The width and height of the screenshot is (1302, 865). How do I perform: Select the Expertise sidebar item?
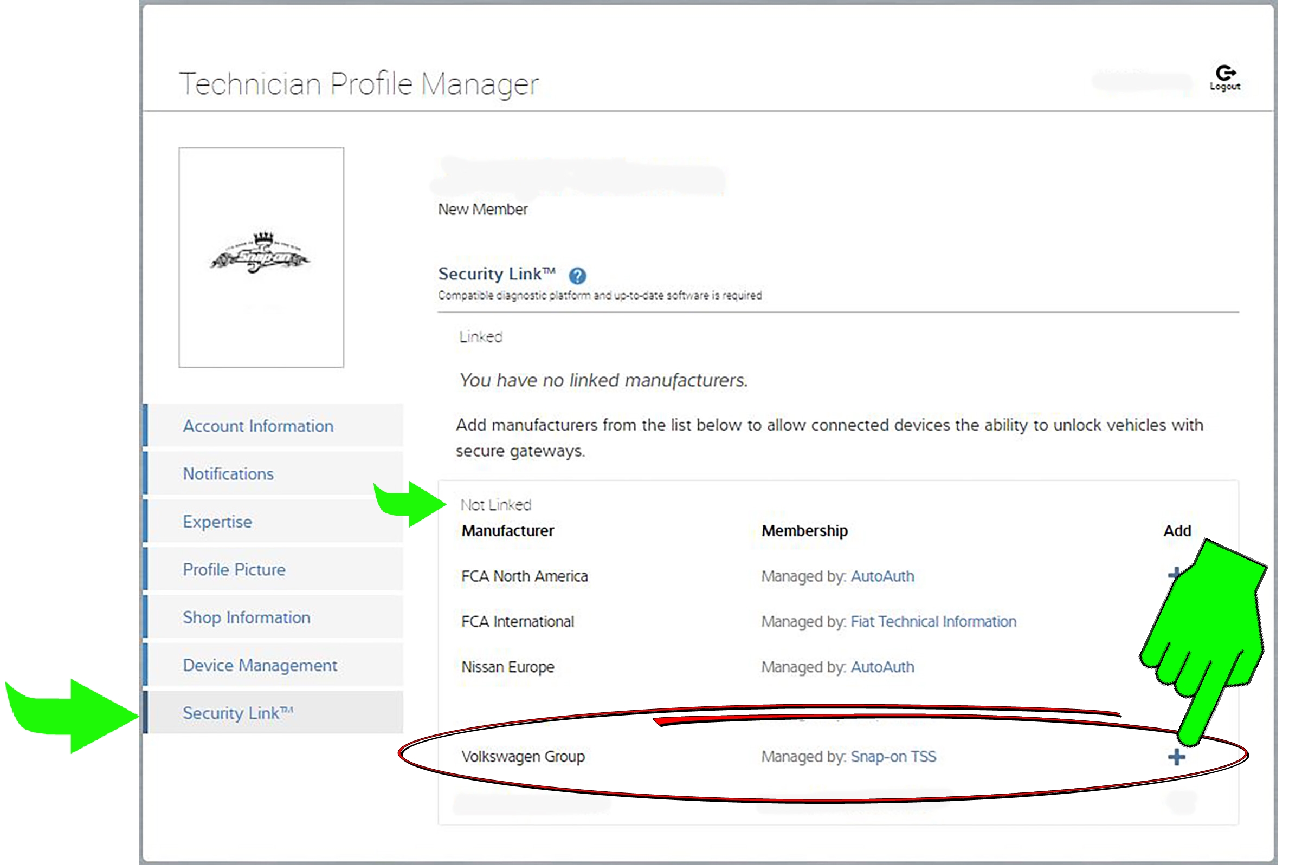217,522
